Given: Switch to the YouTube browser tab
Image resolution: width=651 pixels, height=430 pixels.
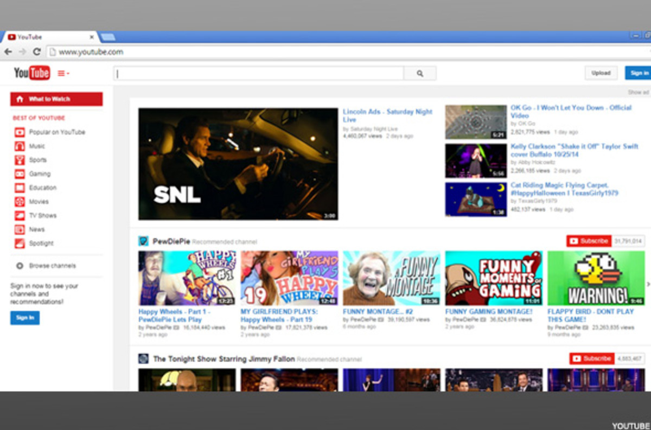Looking at the screenshot, I should [49, 37].
